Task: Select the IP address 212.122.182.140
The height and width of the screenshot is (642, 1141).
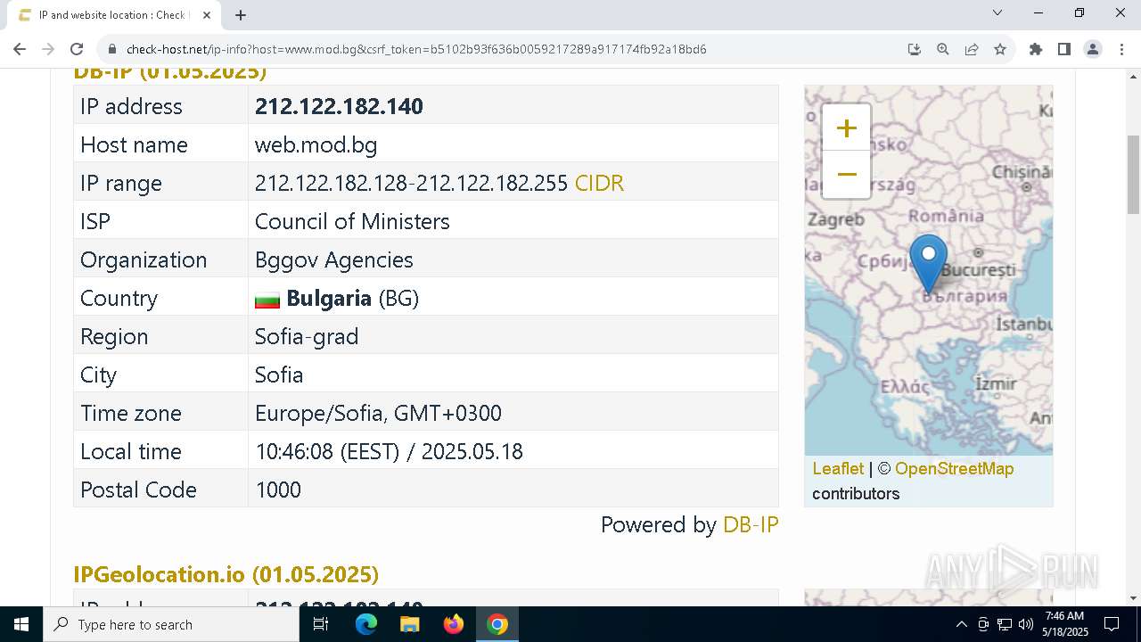Action: pyautogui.click(x=339, y=106)
